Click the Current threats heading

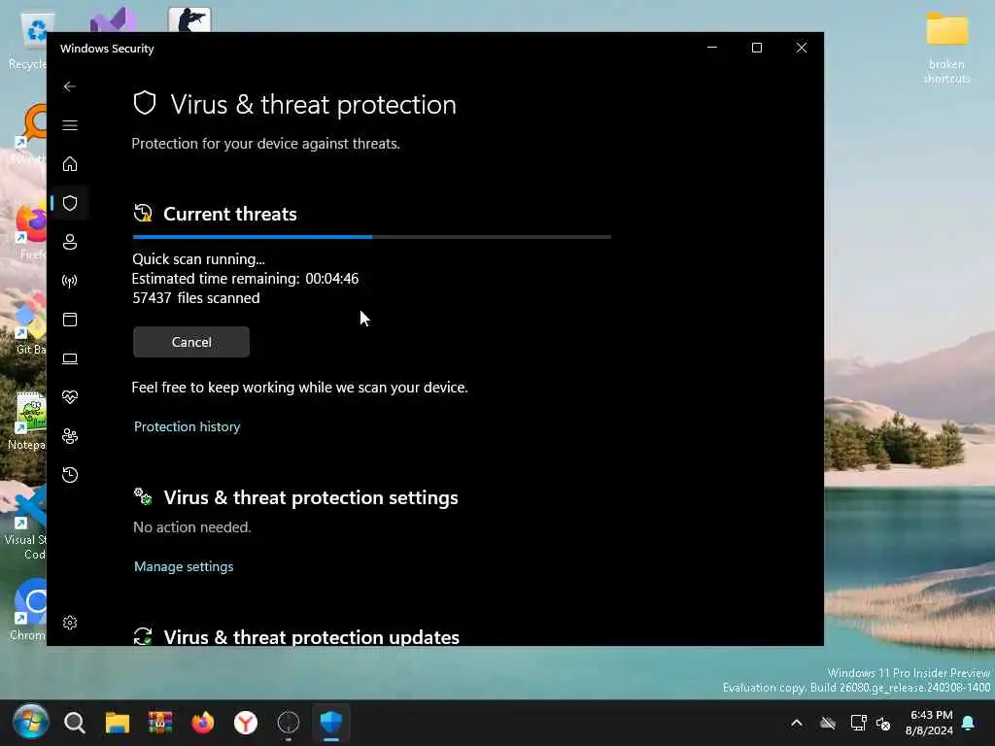(x=229, y=214)
